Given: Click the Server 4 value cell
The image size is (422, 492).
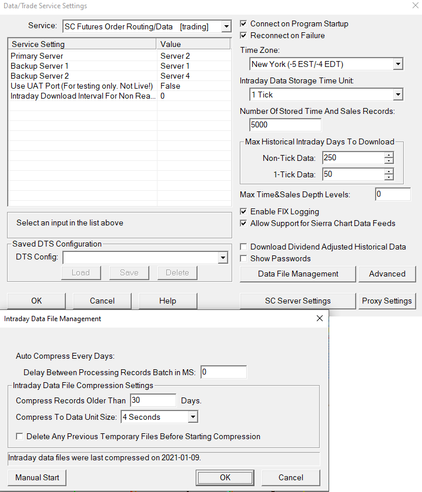Looking at the screenshot, I should [175, 76].
